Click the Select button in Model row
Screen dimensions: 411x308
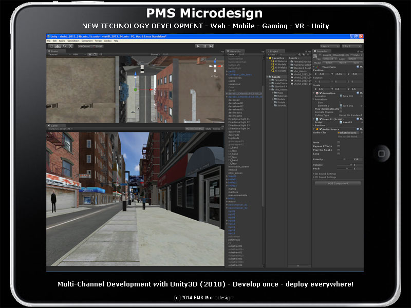point(329,63)
